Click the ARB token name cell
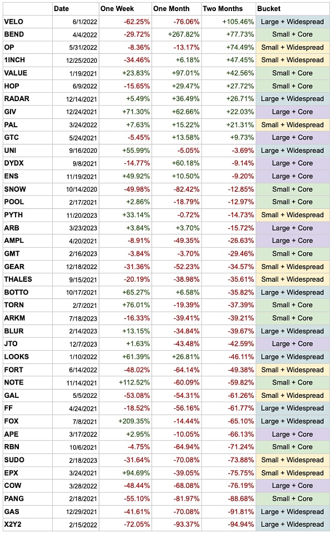Viewport: 333px width, 534px height. click(x=11, y=228)
